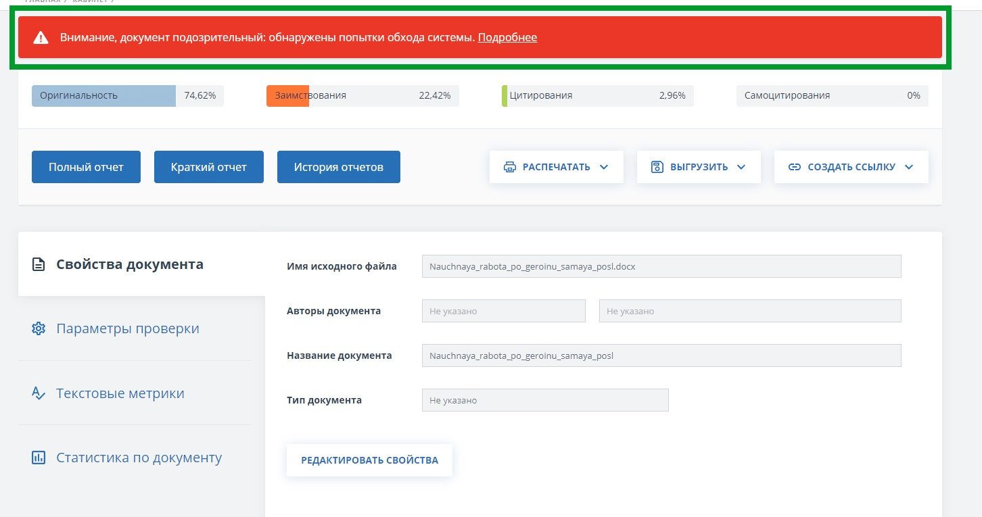Screen dimensions: 982x517
Task: Expand the Выгрузить dropdown chevron
Action: point(741,167)
